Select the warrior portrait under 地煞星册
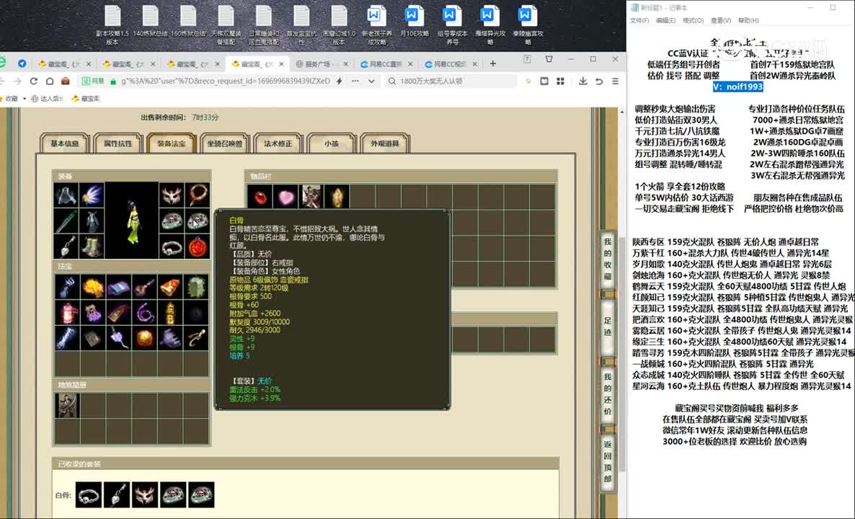This screenshot has height=519, width=855. coord(66,406)
